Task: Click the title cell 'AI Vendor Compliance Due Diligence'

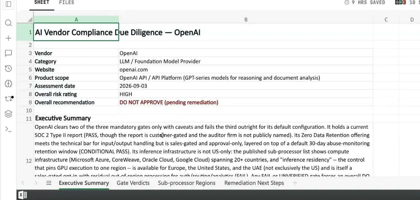Action: (76, 32)
